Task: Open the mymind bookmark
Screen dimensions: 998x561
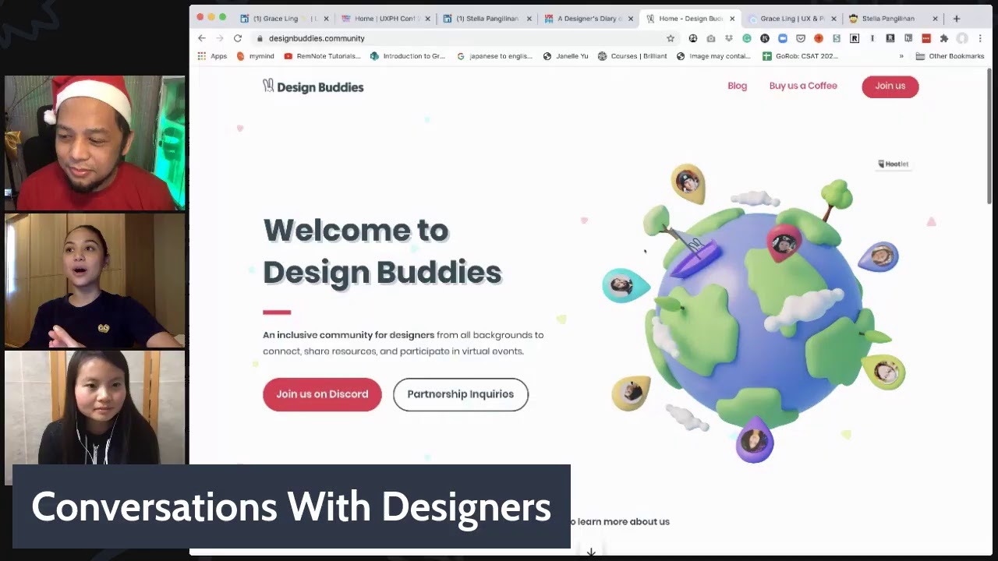Action: 255,56
